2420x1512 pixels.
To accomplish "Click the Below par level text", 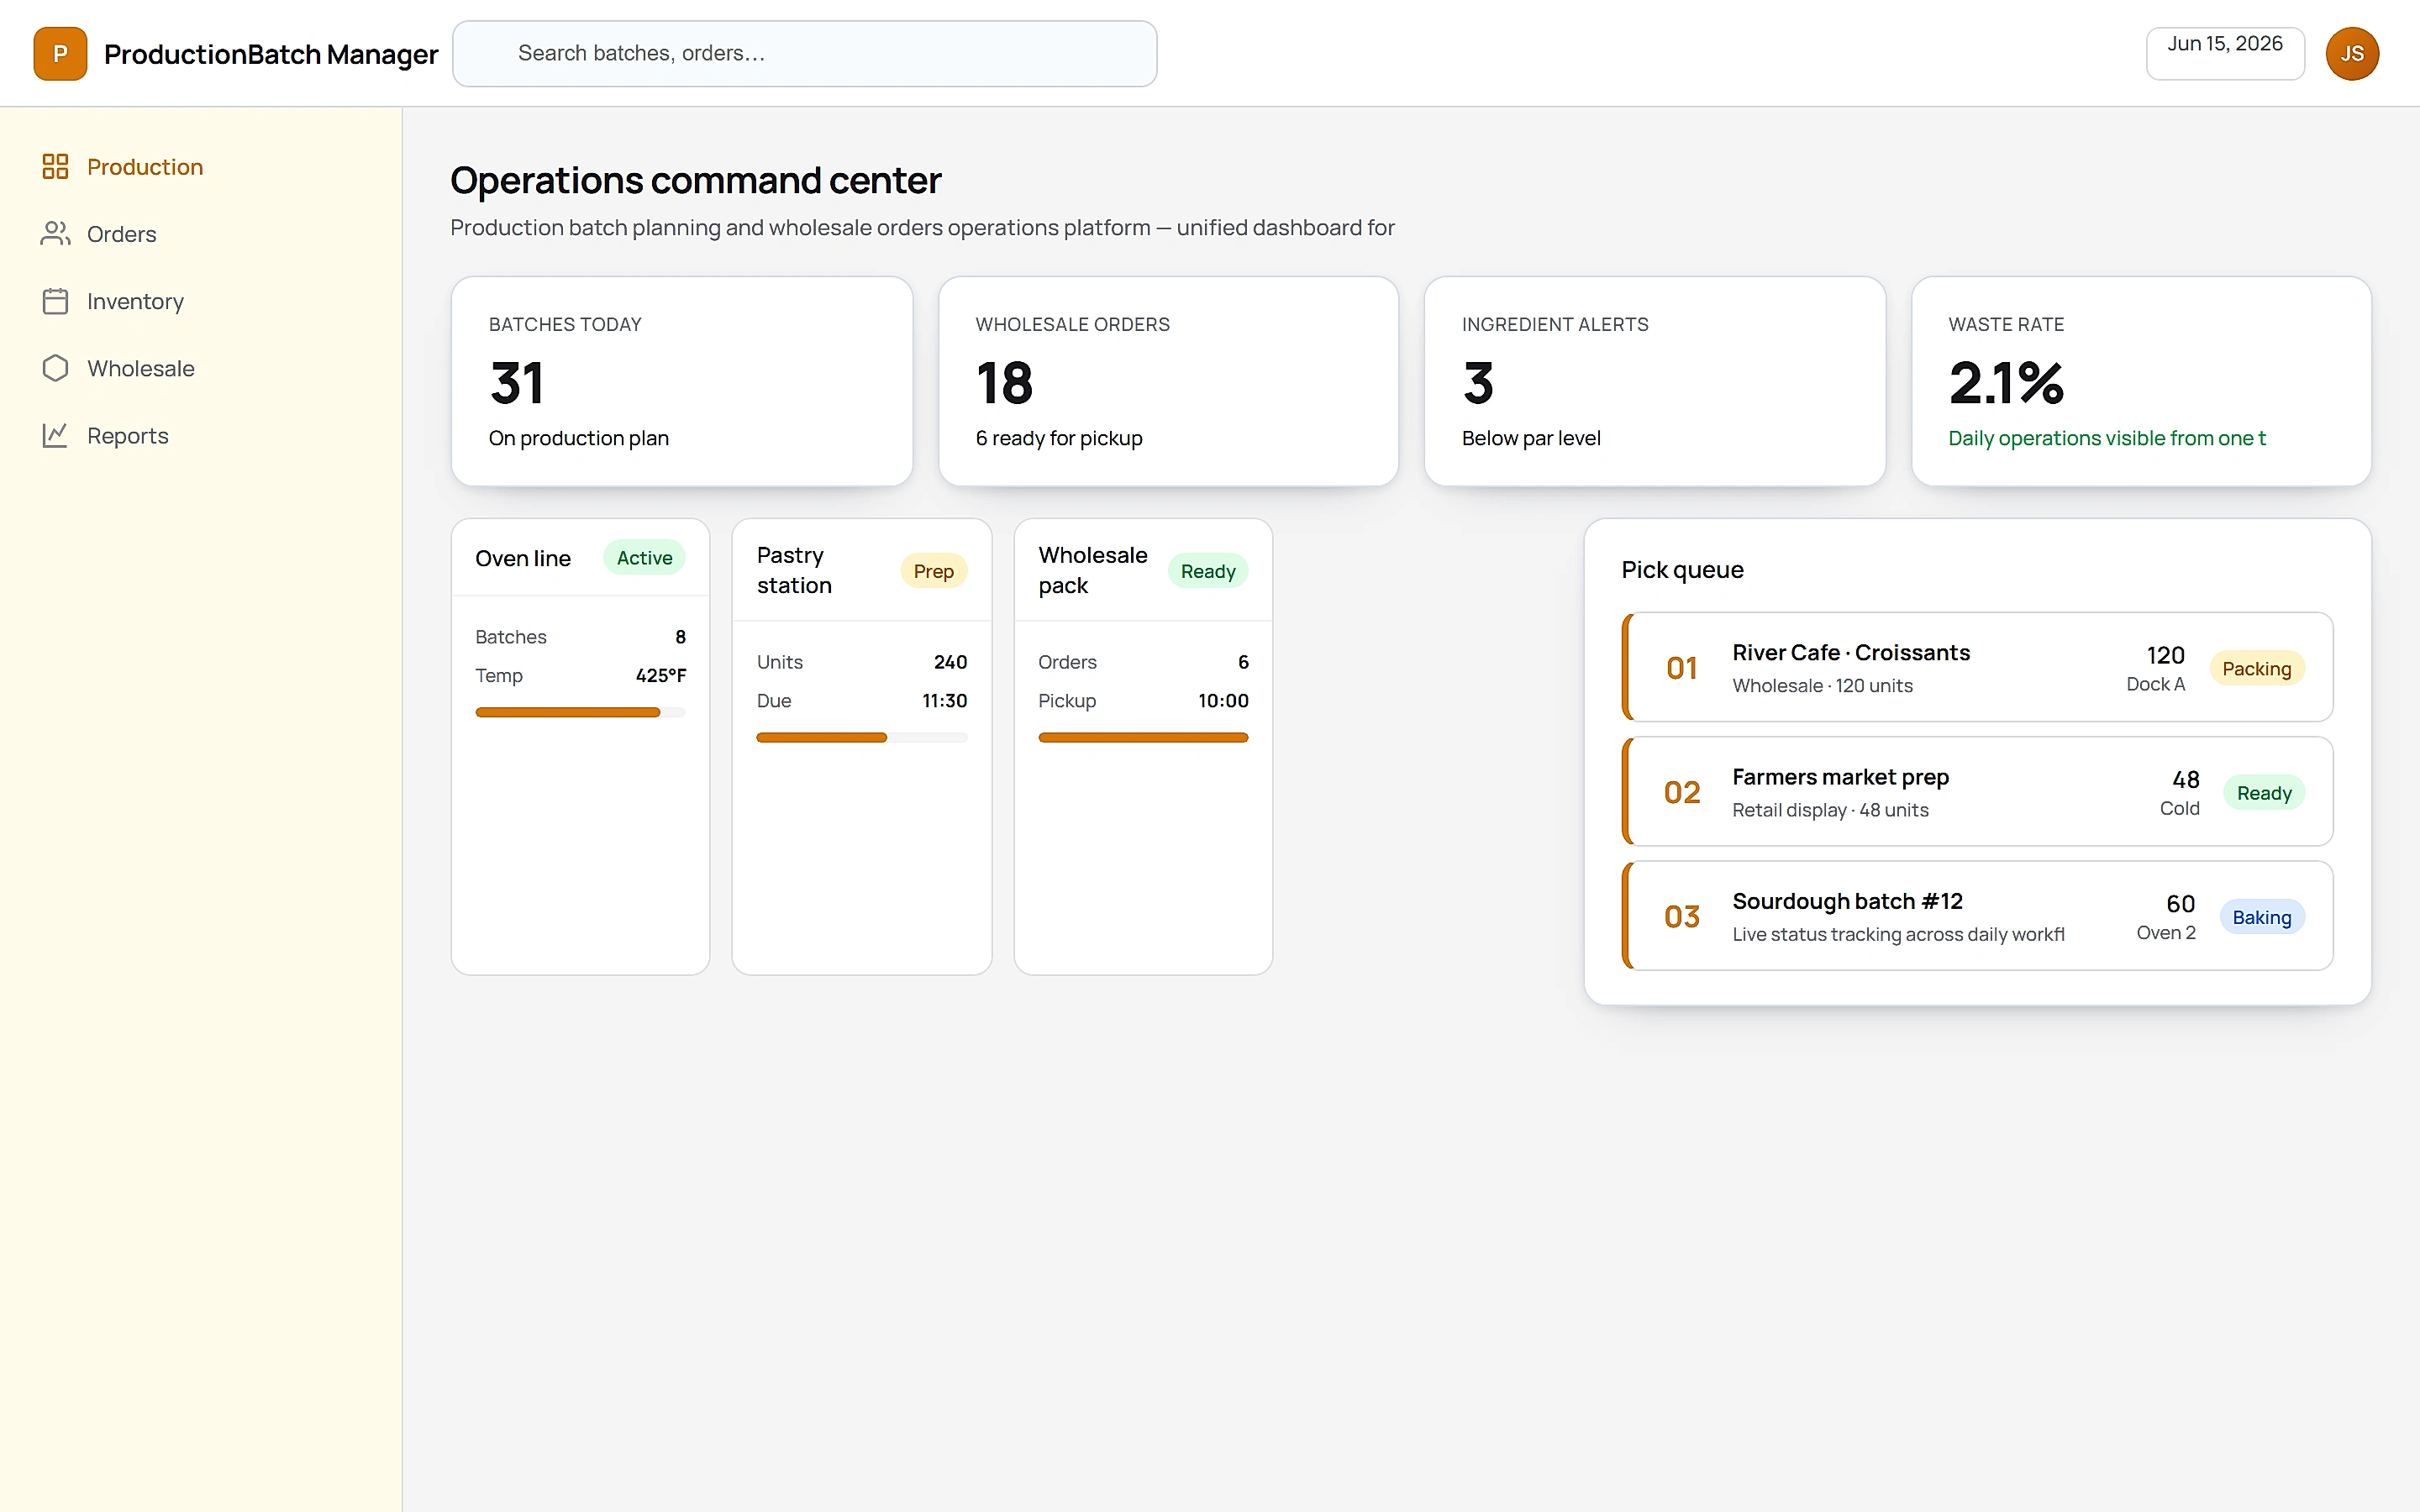I will [1531, 438].
